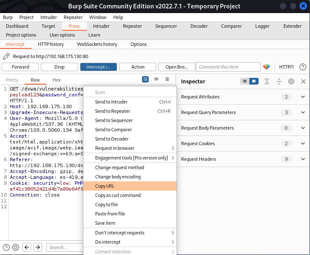Choose Send to Decoder
Image resolution: width=310 pixels, height=255 pixels.
(130, 139)
